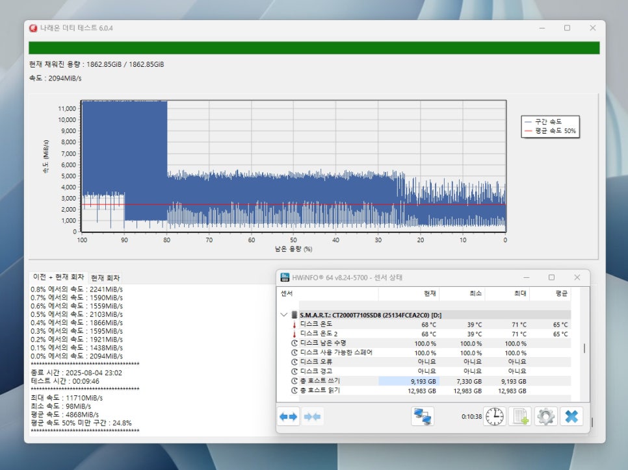Screen dimensions: 628x470
Task: Select the '디스크 오류' sensor row
Action: (x=430, y=362)
